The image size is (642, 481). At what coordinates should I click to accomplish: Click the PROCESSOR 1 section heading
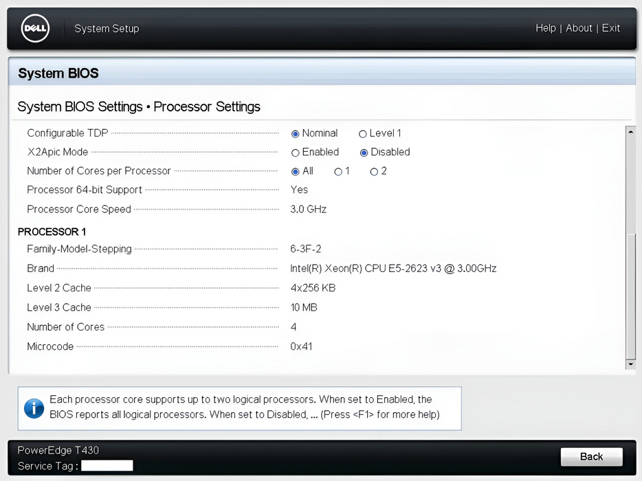pyautogui.click(x=52, y=232)
